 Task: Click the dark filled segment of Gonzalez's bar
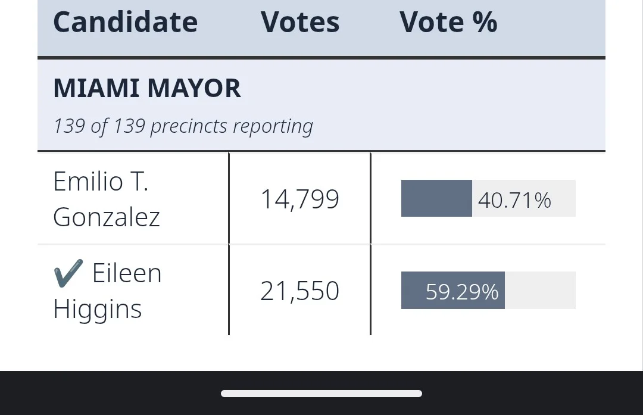coord(436,198)
